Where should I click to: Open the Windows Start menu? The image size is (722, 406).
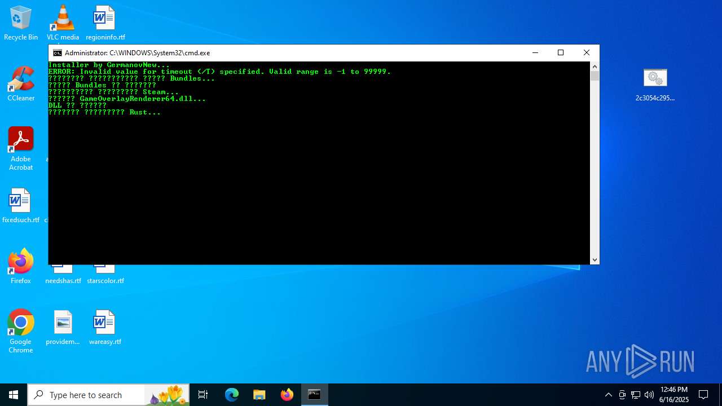tap(14, 395)
